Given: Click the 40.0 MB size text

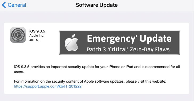Looking at the screenshot, I should [35, 40].
